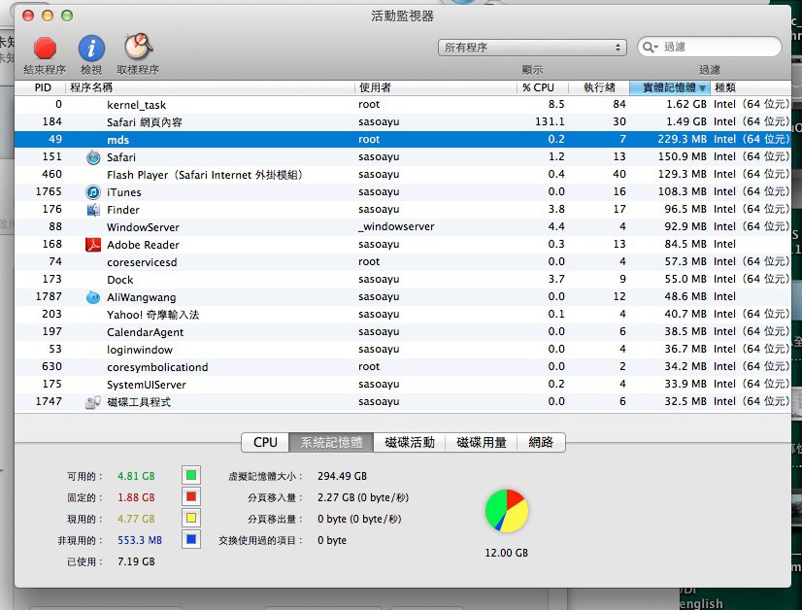Click PID 1787 in the process list
Screen dimensions: 802x610
[49, 297]
